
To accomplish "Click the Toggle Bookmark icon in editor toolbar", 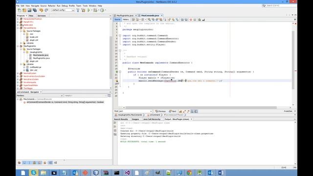I will (x=177, y=20).
